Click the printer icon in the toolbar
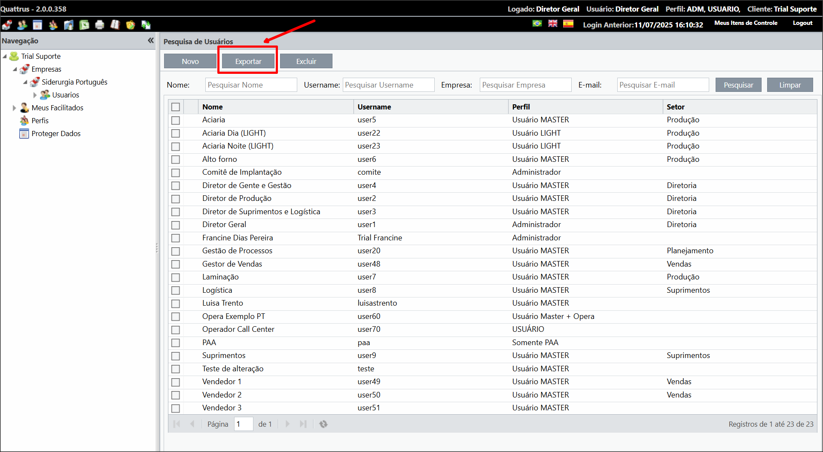This screenshot has height=452, width=823. [x=100, y=25]
